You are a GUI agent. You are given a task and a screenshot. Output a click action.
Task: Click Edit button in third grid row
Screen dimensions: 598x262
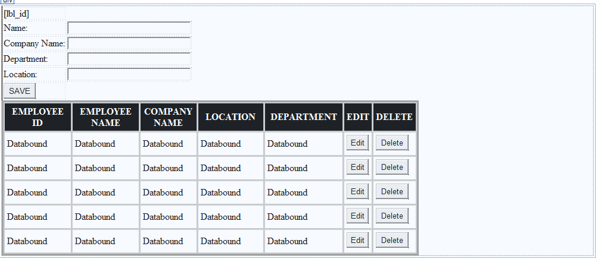[x=358, y=192]
